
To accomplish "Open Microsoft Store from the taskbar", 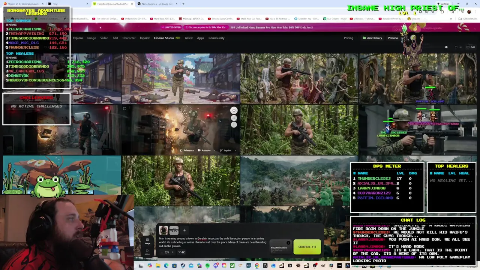I will [174, 266].
